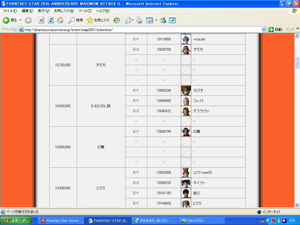Click the vertical scrollbar thumb

[x=297, y=63]
